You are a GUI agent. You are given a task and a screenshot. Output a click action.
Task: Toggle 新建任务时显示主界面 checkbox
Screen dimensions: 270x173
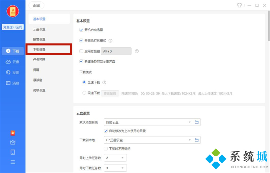point(81,61)
